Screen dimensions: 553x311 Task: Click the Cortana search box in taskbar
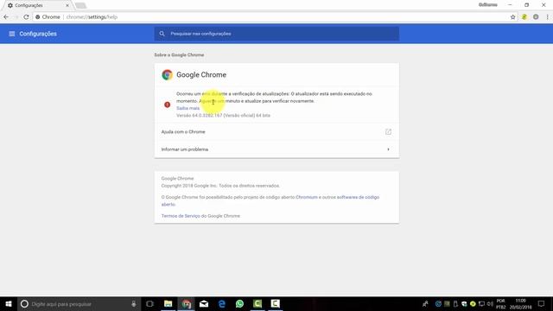pyautogui.click(x=79, y=304)
